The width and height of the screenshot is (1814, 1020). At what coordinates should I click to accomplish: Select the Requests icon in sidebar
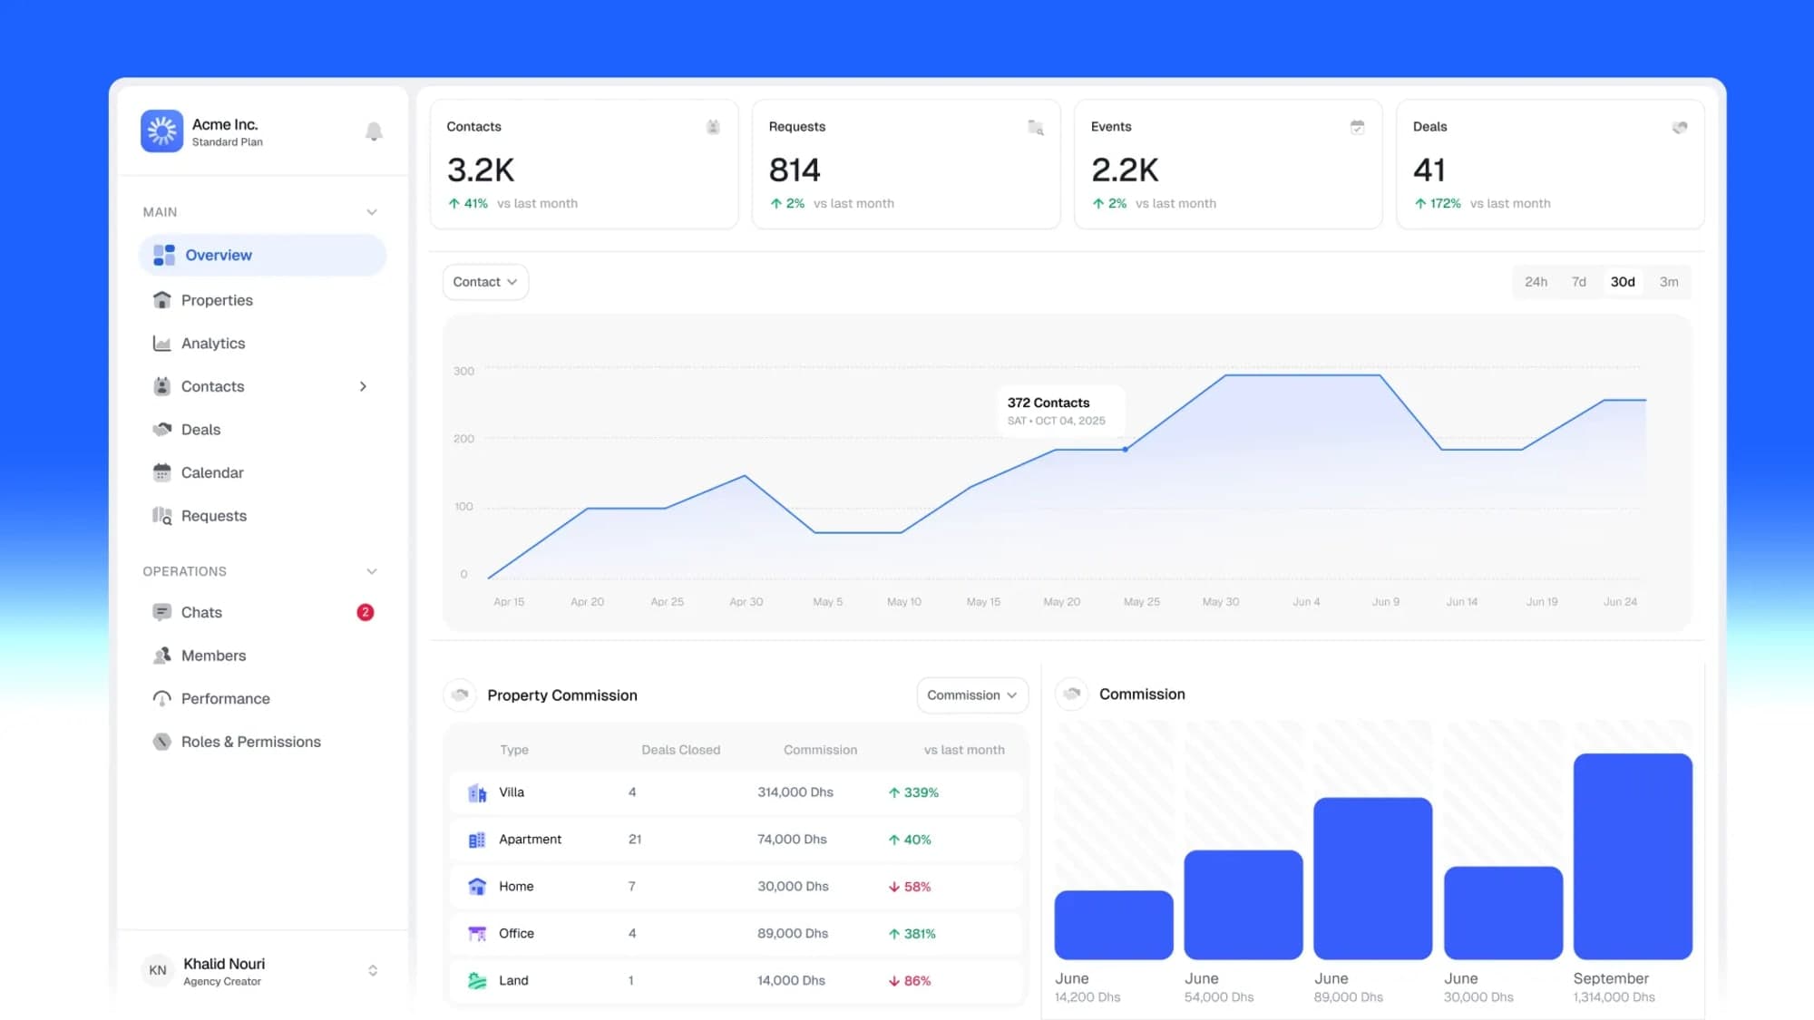[x=161, y=515]
